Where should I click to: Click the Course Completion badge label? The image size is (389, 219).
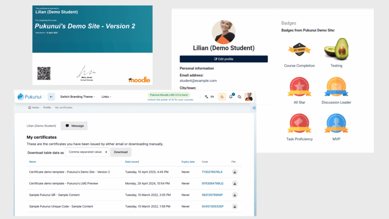(x=299, y=65)
